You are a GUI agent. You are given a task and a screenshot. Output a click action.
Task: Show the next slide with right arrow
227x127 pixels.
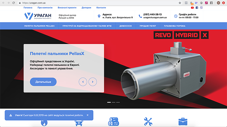93,82
